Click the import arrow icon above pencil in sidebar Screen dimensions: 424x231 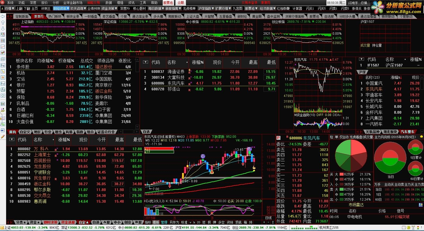click(x=3, y=131)
